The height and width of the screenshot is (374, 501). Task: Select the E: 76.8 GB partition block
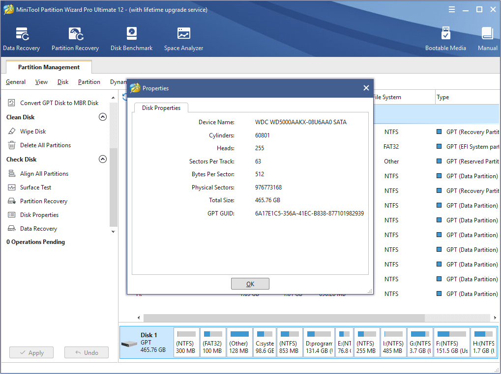(x=345, y=342)
